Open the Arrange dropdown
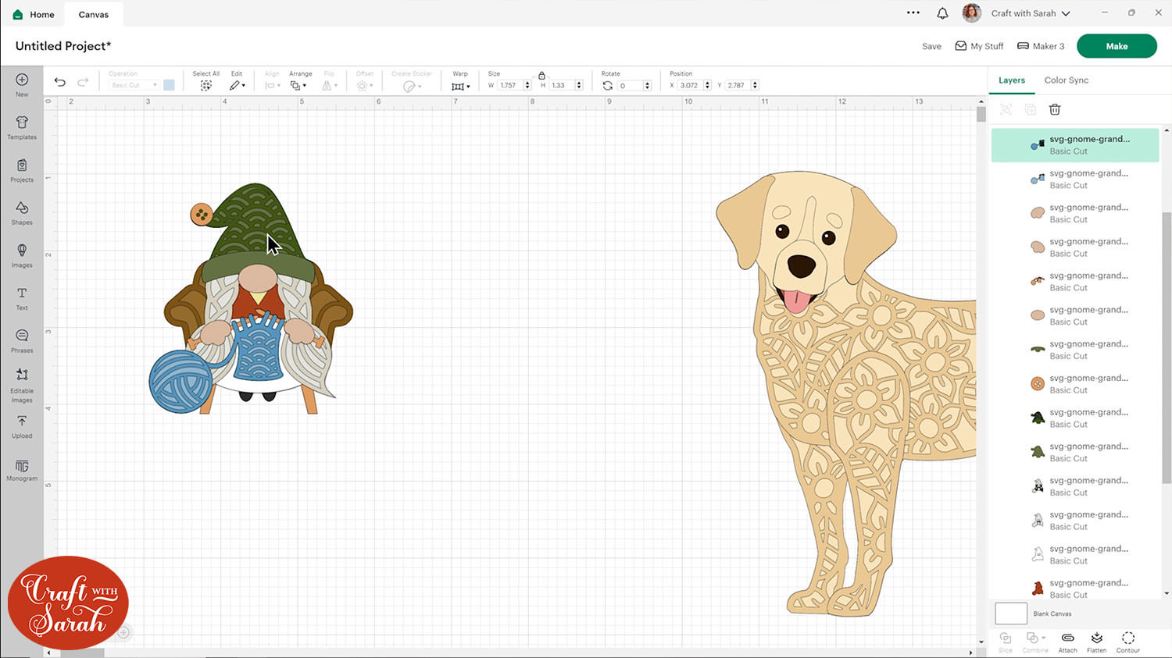Viewport: 1172px width, 658px height. (298, 85)
